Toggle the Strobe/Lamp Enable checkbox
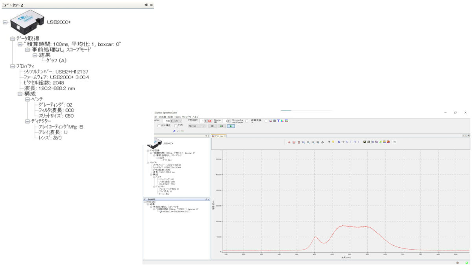The width and height of the screenshot is (472, 265). click(x=247, y=121)
